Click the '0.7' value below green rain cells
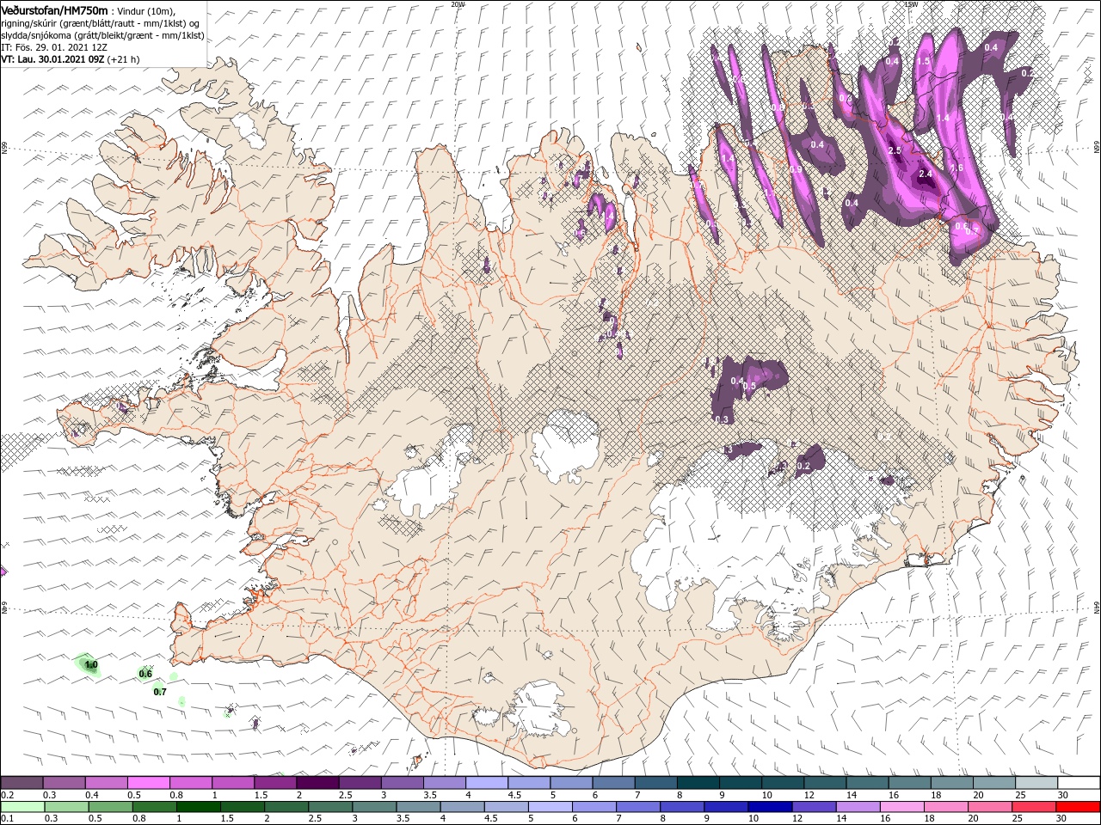The image size is (1101, 825). pyautogui.click(x=160, y=692)
